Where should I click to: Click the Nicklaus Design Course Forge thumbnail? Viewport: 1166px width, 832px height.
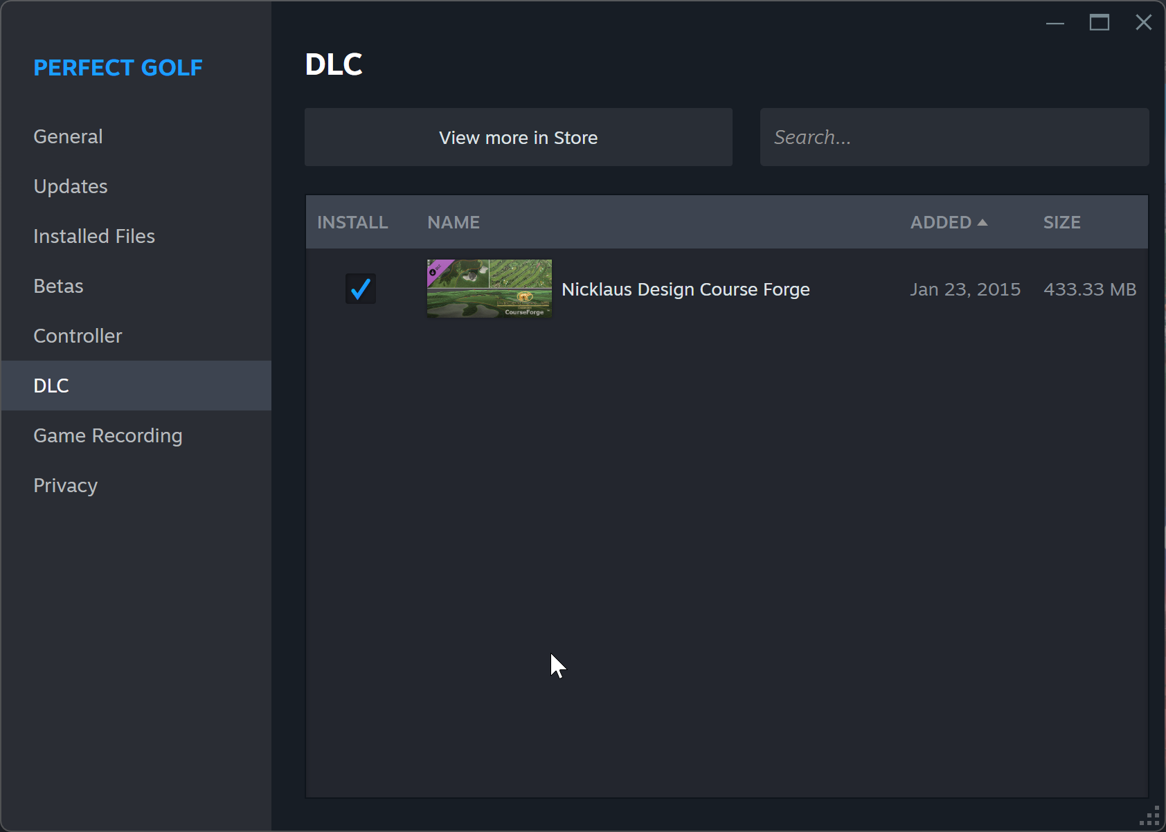tap(489, 289)
